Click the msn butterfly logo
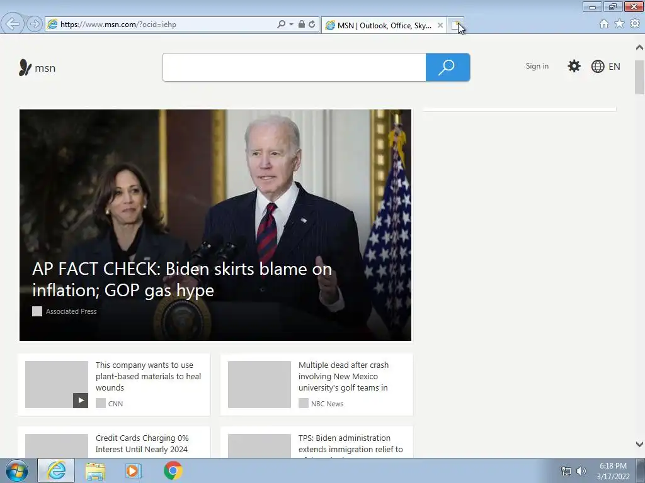Image resolution: width=645 pixels, height=483 pixels. pyautogui.click(x=37, y=68)
